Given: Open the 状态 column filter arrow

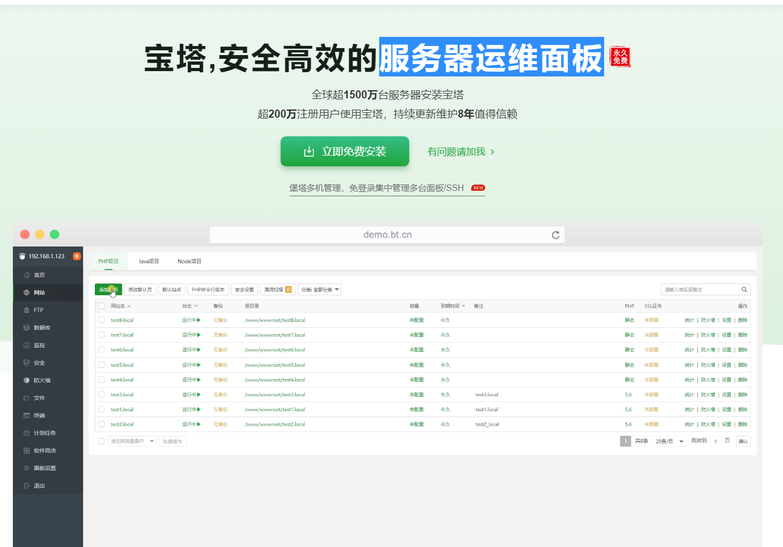Looking at the screenshot, I should coord(195,306).
